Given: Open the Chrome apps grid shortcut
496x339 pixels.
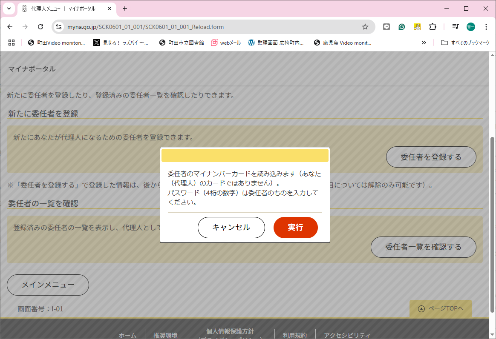Looking at the screenshot, I should 12,43.
